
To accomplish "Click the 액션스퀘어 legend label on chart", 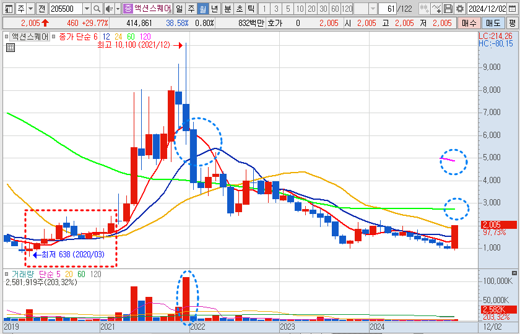I will 30,36.
